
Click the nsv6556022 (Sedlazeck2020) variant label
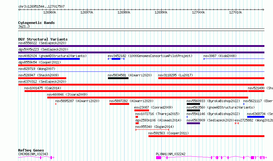pos(42,43)
